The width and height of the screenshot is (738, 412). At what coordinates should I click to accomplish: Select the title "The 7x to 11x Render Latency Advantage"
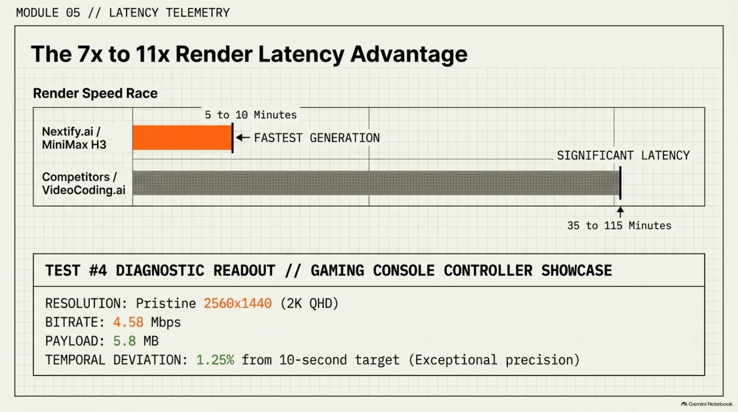coord(249,54)
